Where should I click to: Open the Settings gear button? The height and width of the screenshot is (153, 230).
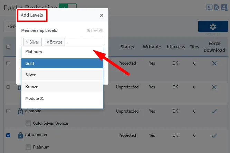pos(213,26)
